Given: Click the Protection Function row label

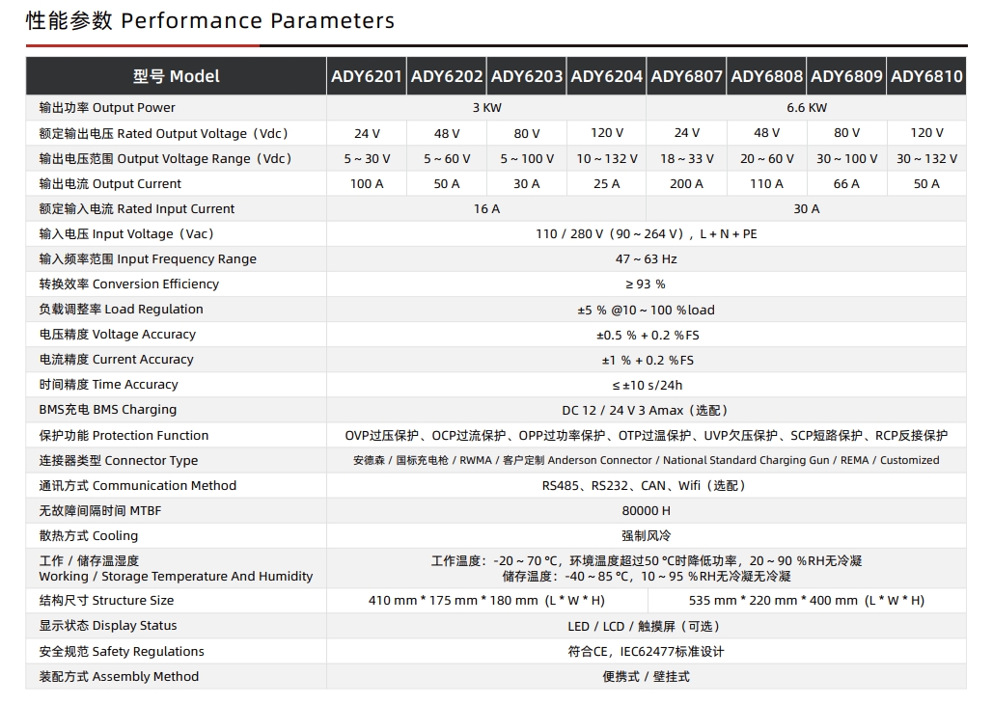Looking at the screenshot, I should [x=124, y=435].
